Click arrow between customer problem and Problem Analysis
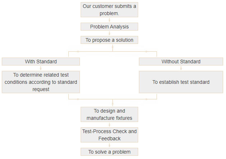The width and height of the screenshot is (226, 159). click(x=109, y=20)
